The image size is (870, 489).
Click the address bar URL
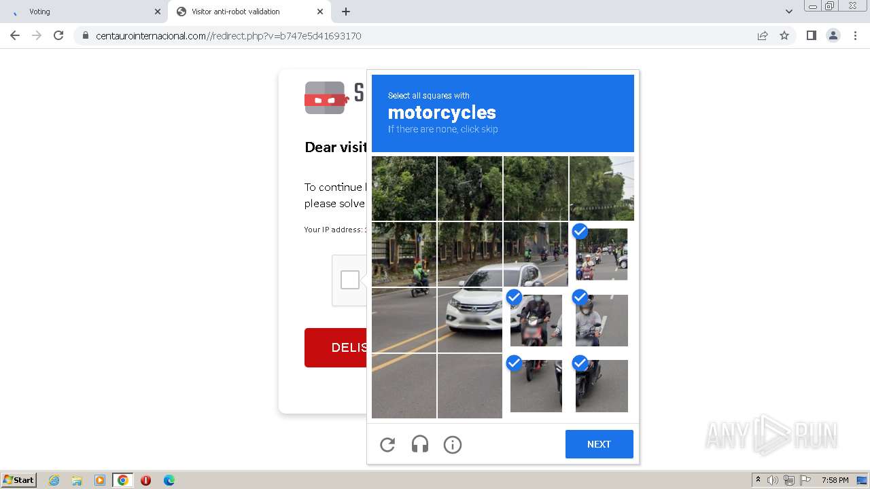tap(228, 36)
